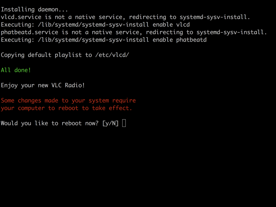The image size is (276, 207).
Task: Click the 'vlcd.service' text on second line
Action: click(21, 17)
